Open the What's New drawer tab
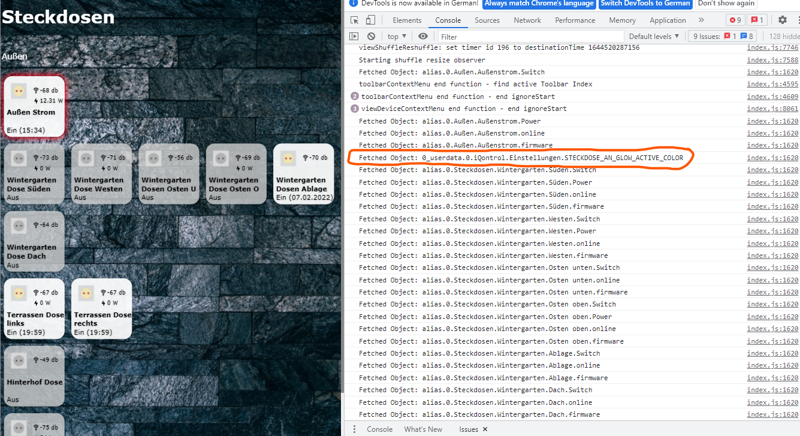This screenshot has height=436, width=800. [423, 429]
